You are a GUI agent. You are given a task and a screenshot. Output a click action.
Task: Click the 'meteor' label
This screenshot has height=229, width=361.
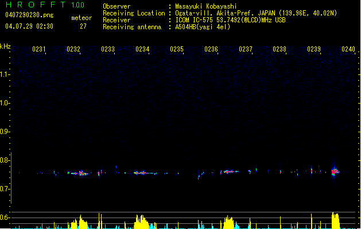81,18
